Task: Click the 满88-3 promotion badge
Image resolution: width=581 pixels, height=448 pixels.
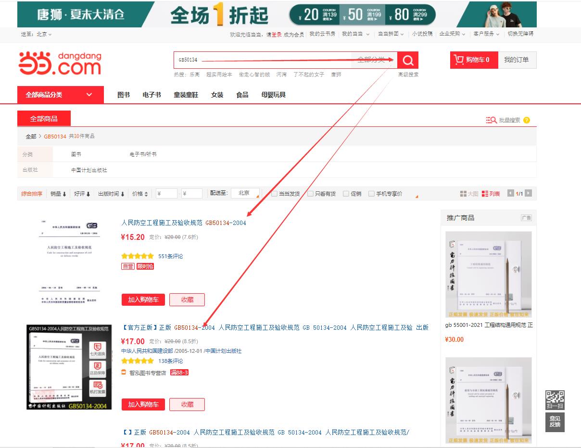Action: coord(179,373)
